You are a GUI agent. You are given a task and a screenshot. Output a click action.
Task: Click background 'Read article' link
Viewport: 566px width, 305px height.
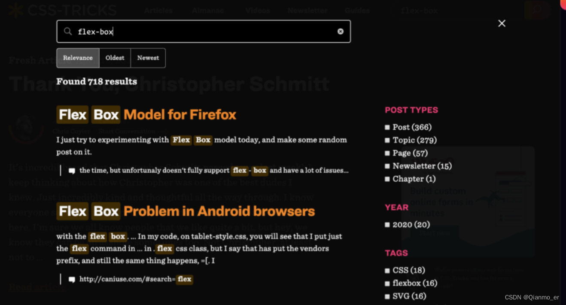[37, 287]
